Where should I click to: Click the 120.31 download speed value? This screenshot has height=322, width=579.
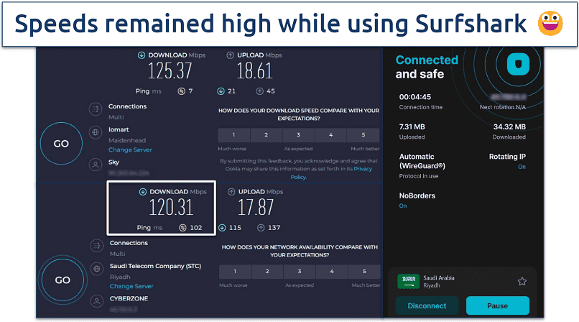click(172, 207)
